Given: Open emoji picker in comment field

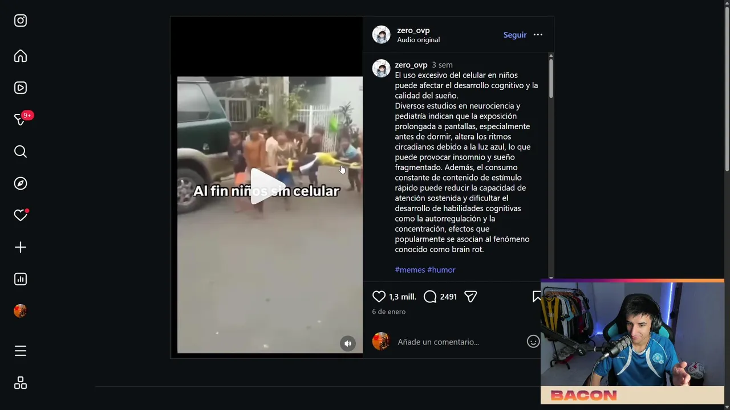Looking at the screenshot, I should tap(533, 342).
